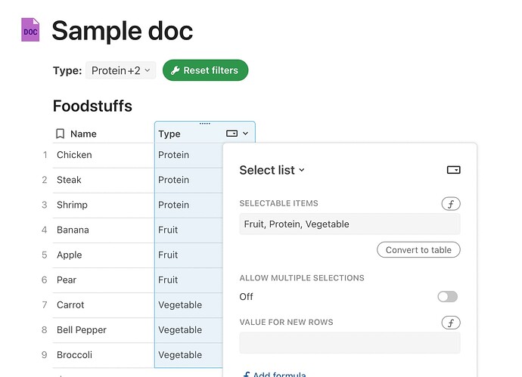Click the purple DOC file icon
522x377 pixels.
(30, 29)
